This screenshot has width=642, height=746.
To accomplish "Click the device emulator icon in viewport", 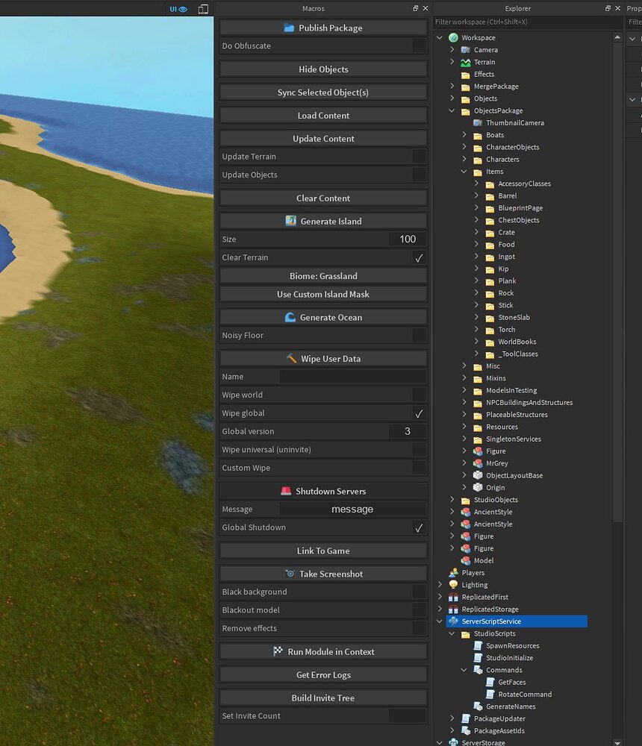I will coord(203,8).
